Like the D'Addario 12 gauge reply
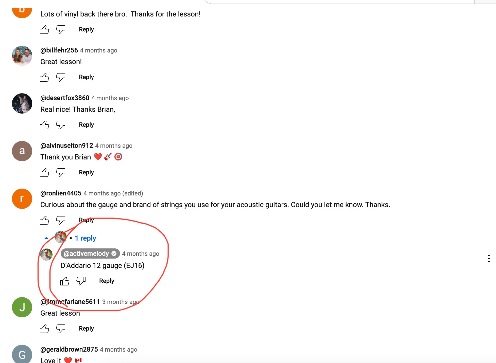The image size is (496, 363). [x=65, y=281]
